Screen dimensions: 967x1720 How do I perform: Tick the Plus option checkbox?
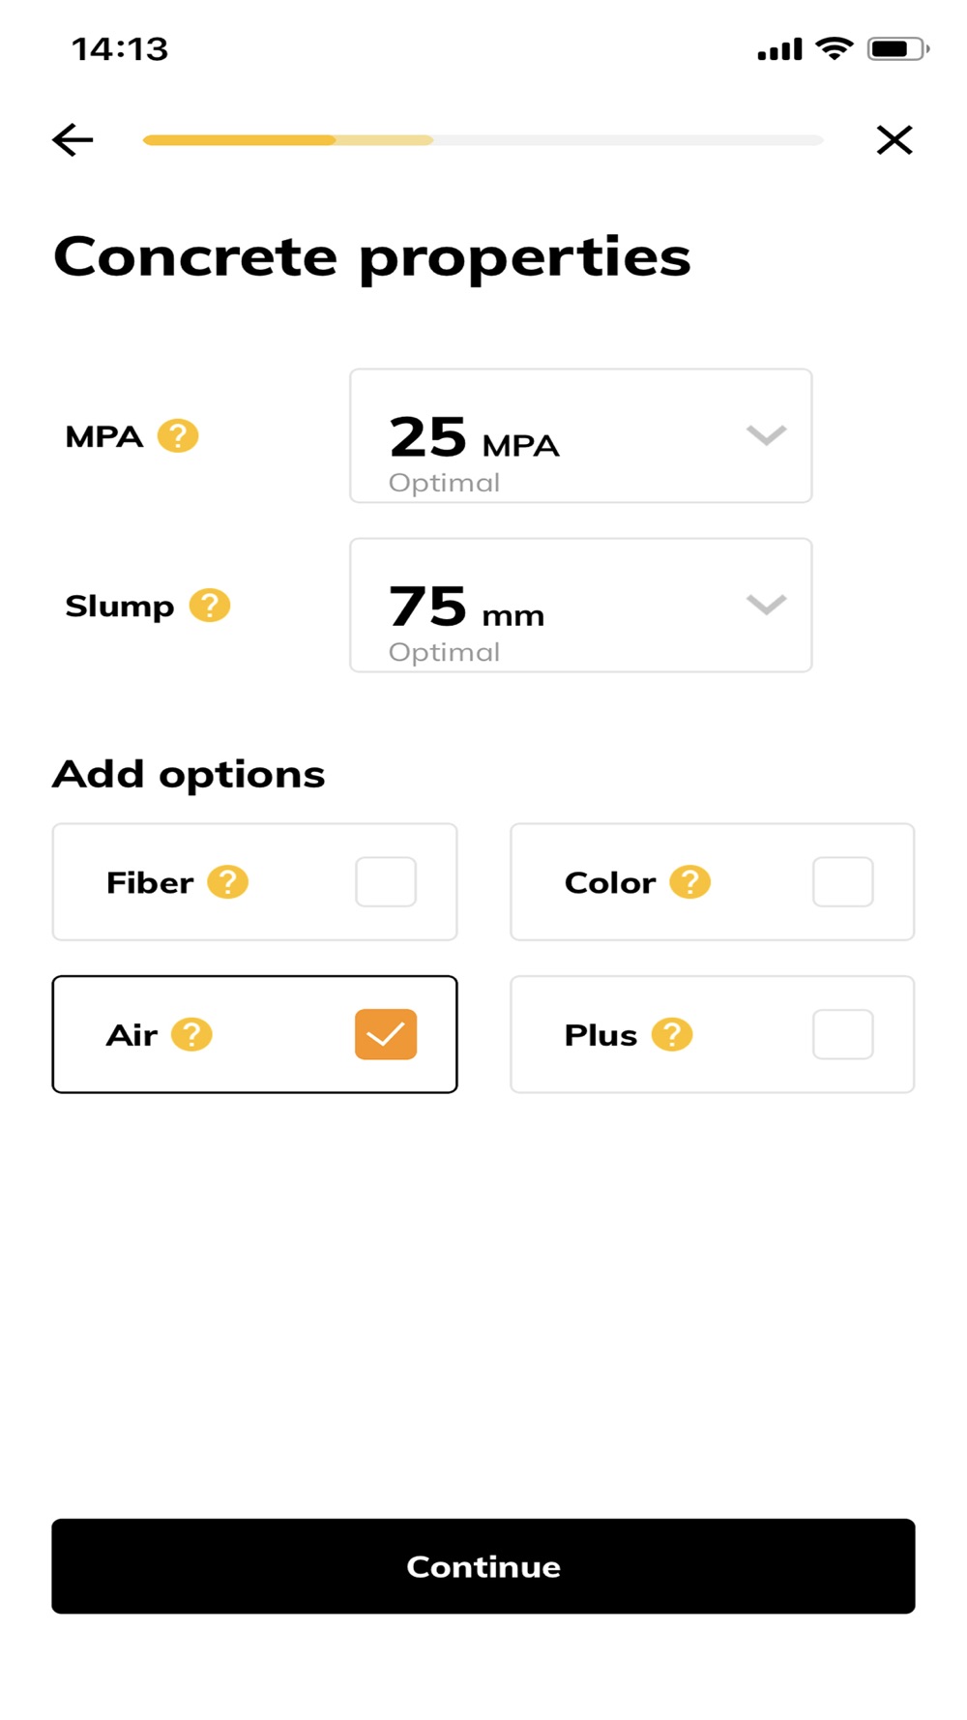click(843, 1035)
